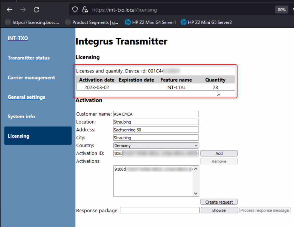Viewport: 294px width, 227px height.
Task: Open HP Z2 Mini G5 Server2 bookmark
Action: coord(206,22)
